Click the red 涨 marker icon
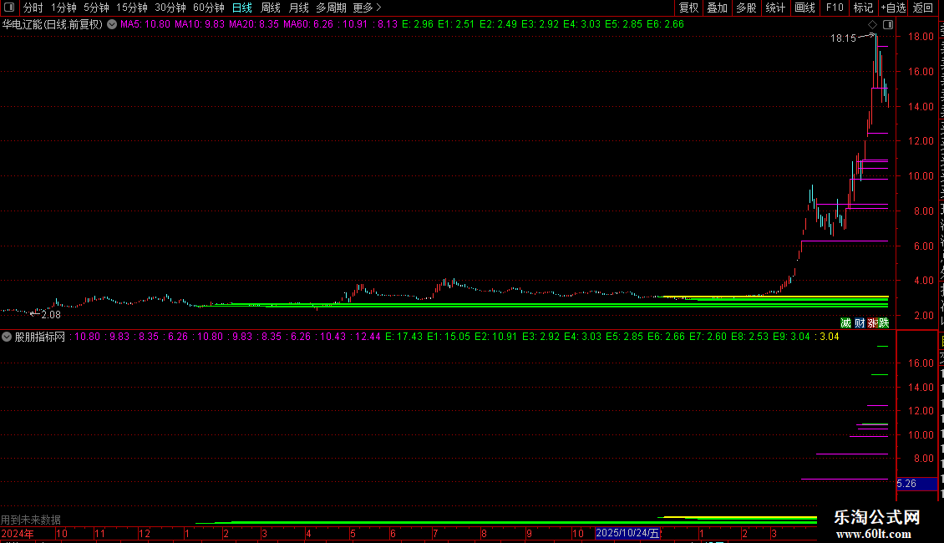The width and height of the screenshot is (944, 543). click(x=872, y=323)
